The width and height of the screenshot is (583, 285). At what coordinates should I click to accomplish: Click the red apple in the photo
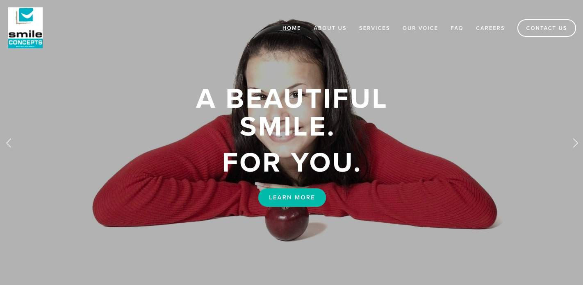pyautogui.click(x=287, y=223)
